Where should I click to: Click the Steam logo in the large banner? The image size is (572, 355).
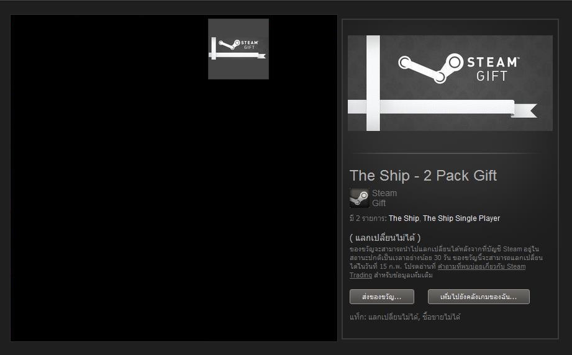point(430,68)
